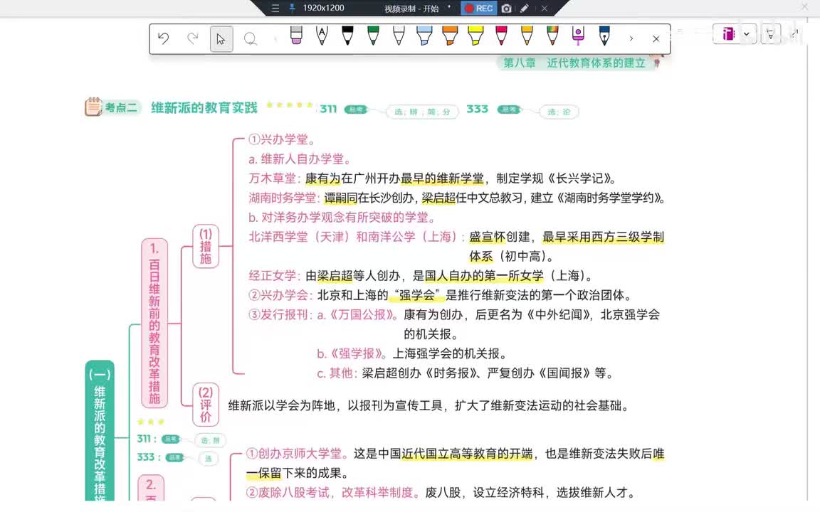
Task: Click the expand arrows icon
Action: tap(794, 33)
